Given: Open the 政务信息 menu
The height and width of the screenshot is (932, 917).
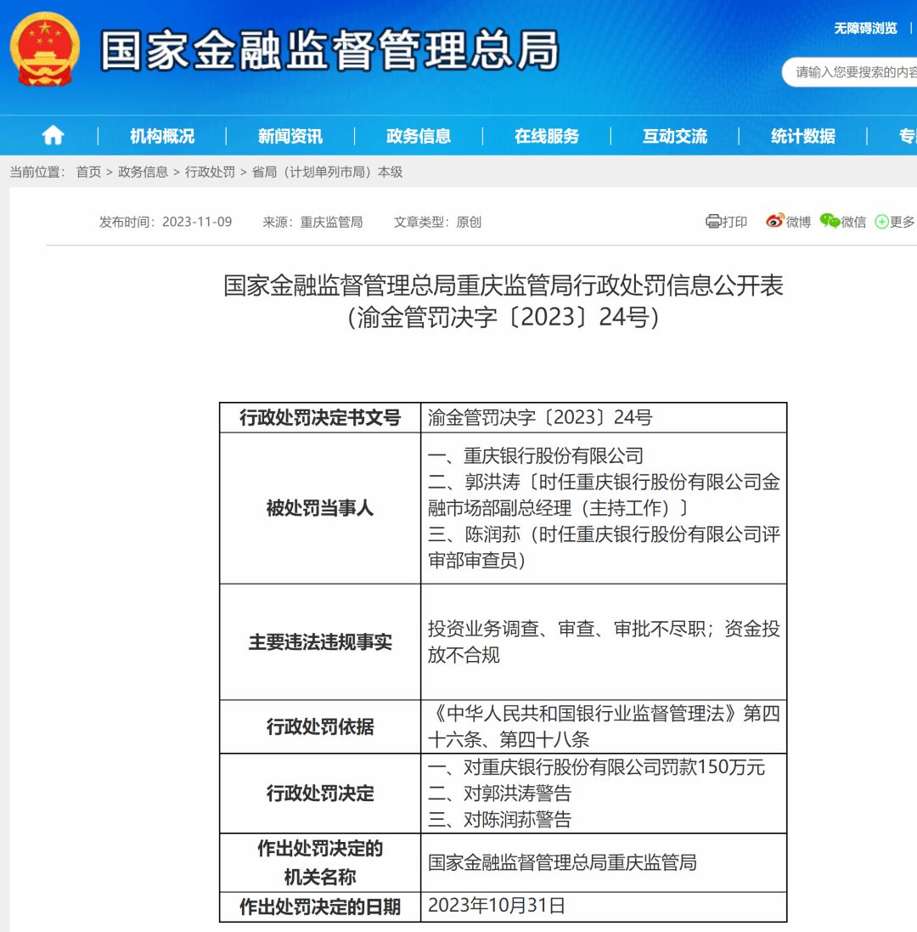Looking at the screenshot, I should pos(419,136).
